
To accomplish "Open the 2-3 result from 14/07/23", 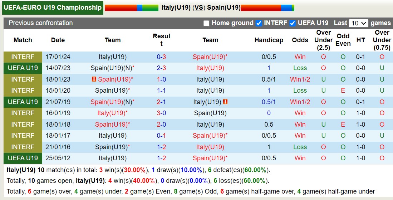I will pyautogui.click(x=161, y=68).
